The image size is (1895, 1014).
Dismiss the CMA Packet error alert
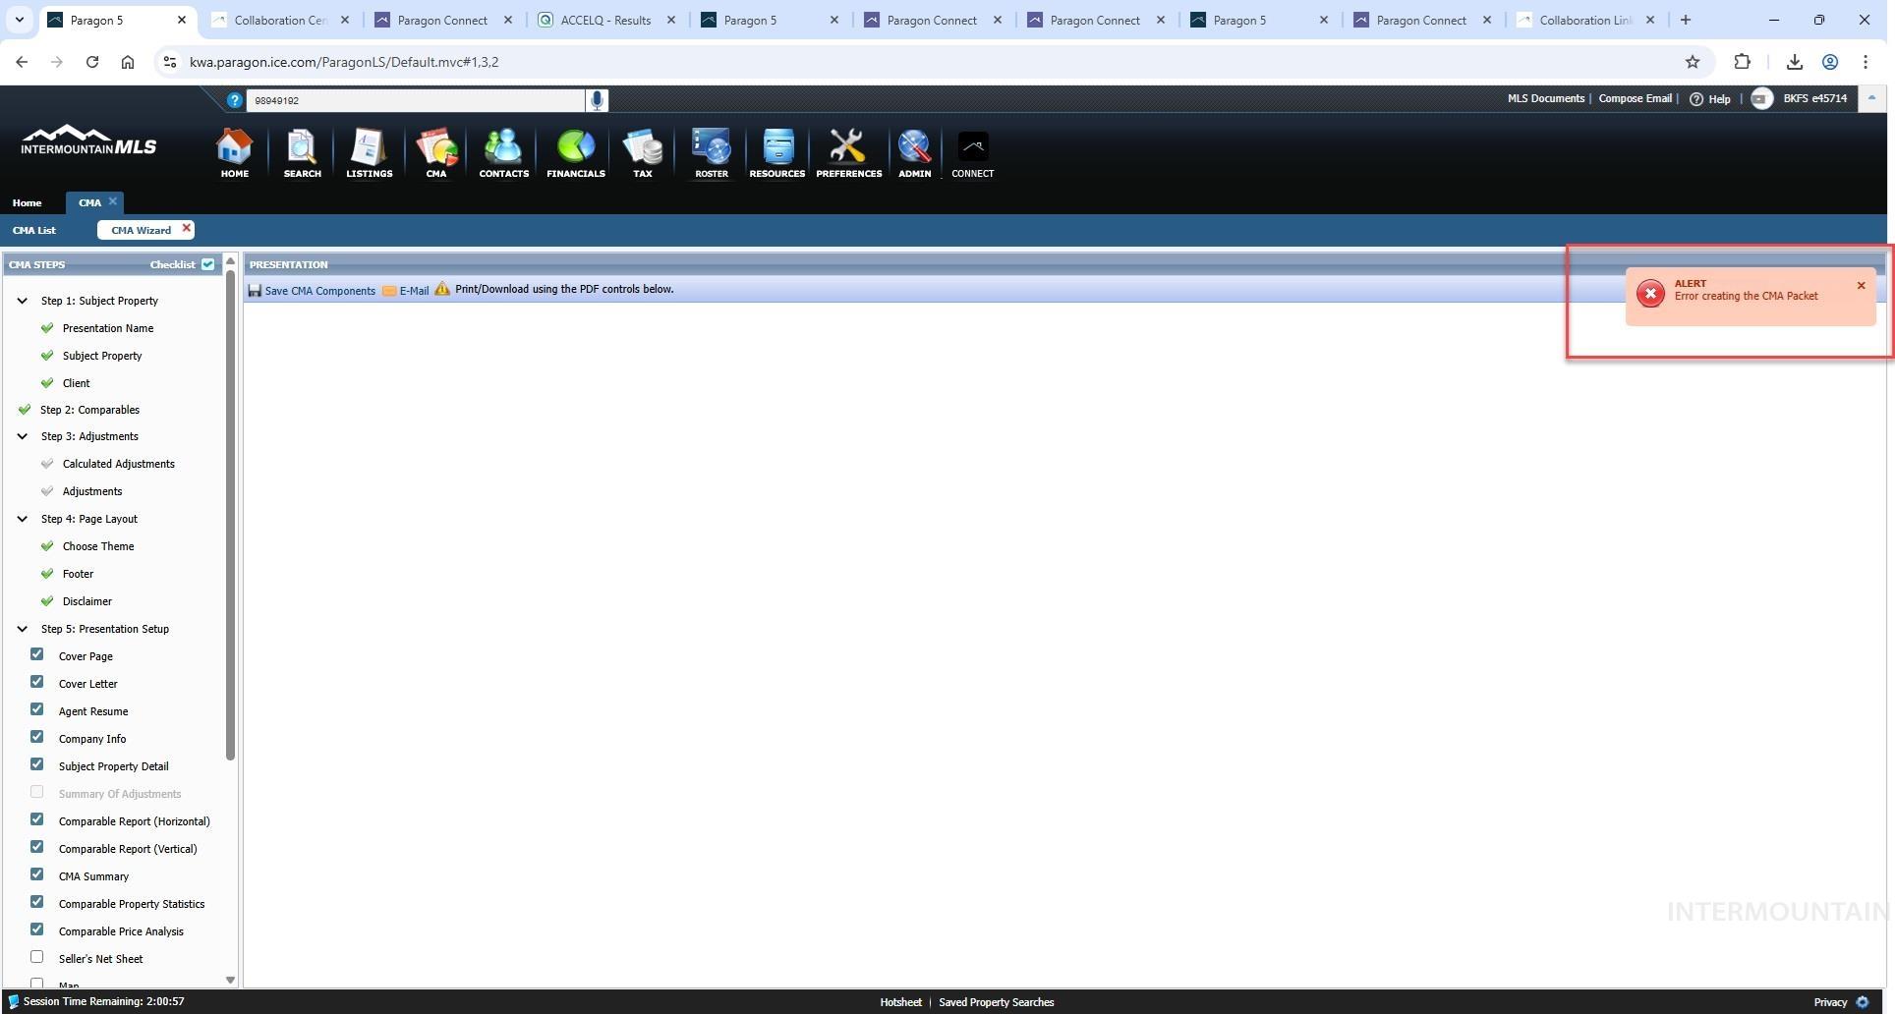click(x=1861, y=286)
